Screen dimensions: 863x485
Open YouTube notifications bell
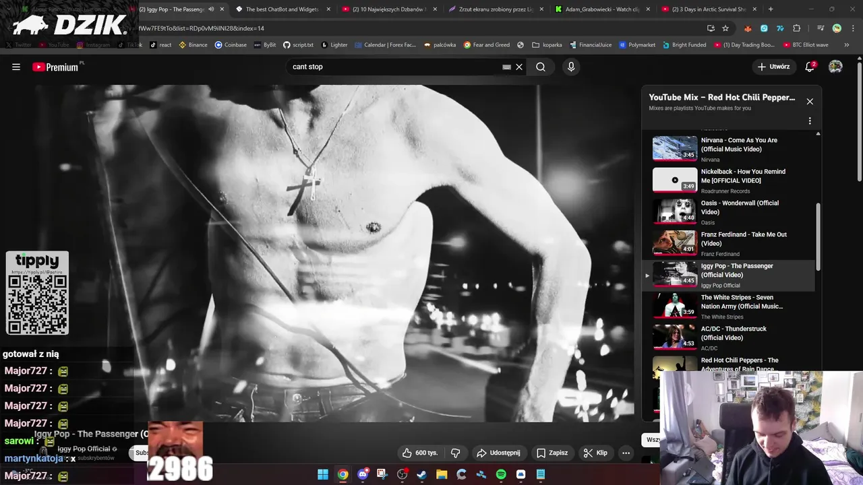pos(810,67)
